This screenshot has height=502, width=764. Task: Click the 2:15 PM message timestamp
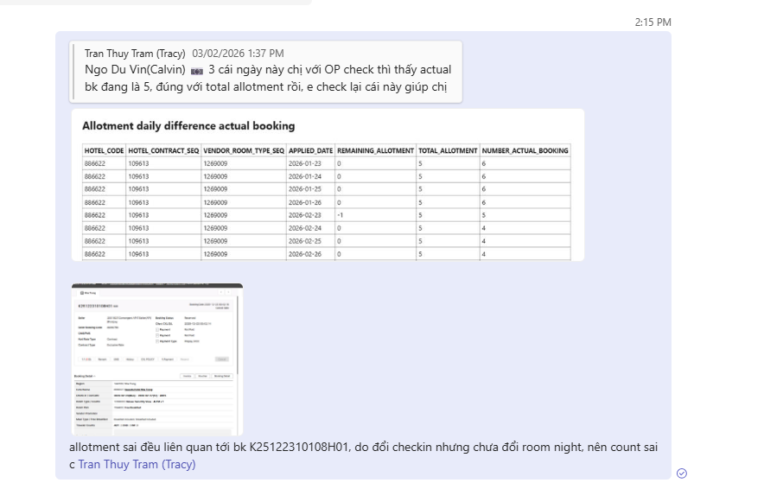653,22
